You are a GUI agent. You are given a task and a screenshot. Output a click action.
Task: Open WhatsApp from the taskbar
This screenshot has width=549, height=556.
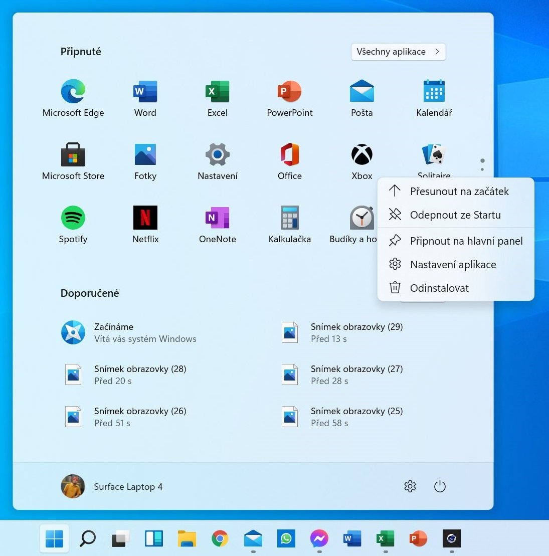286,538
